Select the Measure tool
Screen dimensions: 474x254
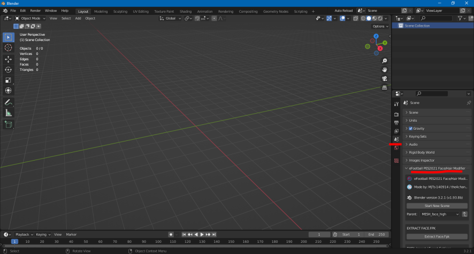[x=9, y=113]
